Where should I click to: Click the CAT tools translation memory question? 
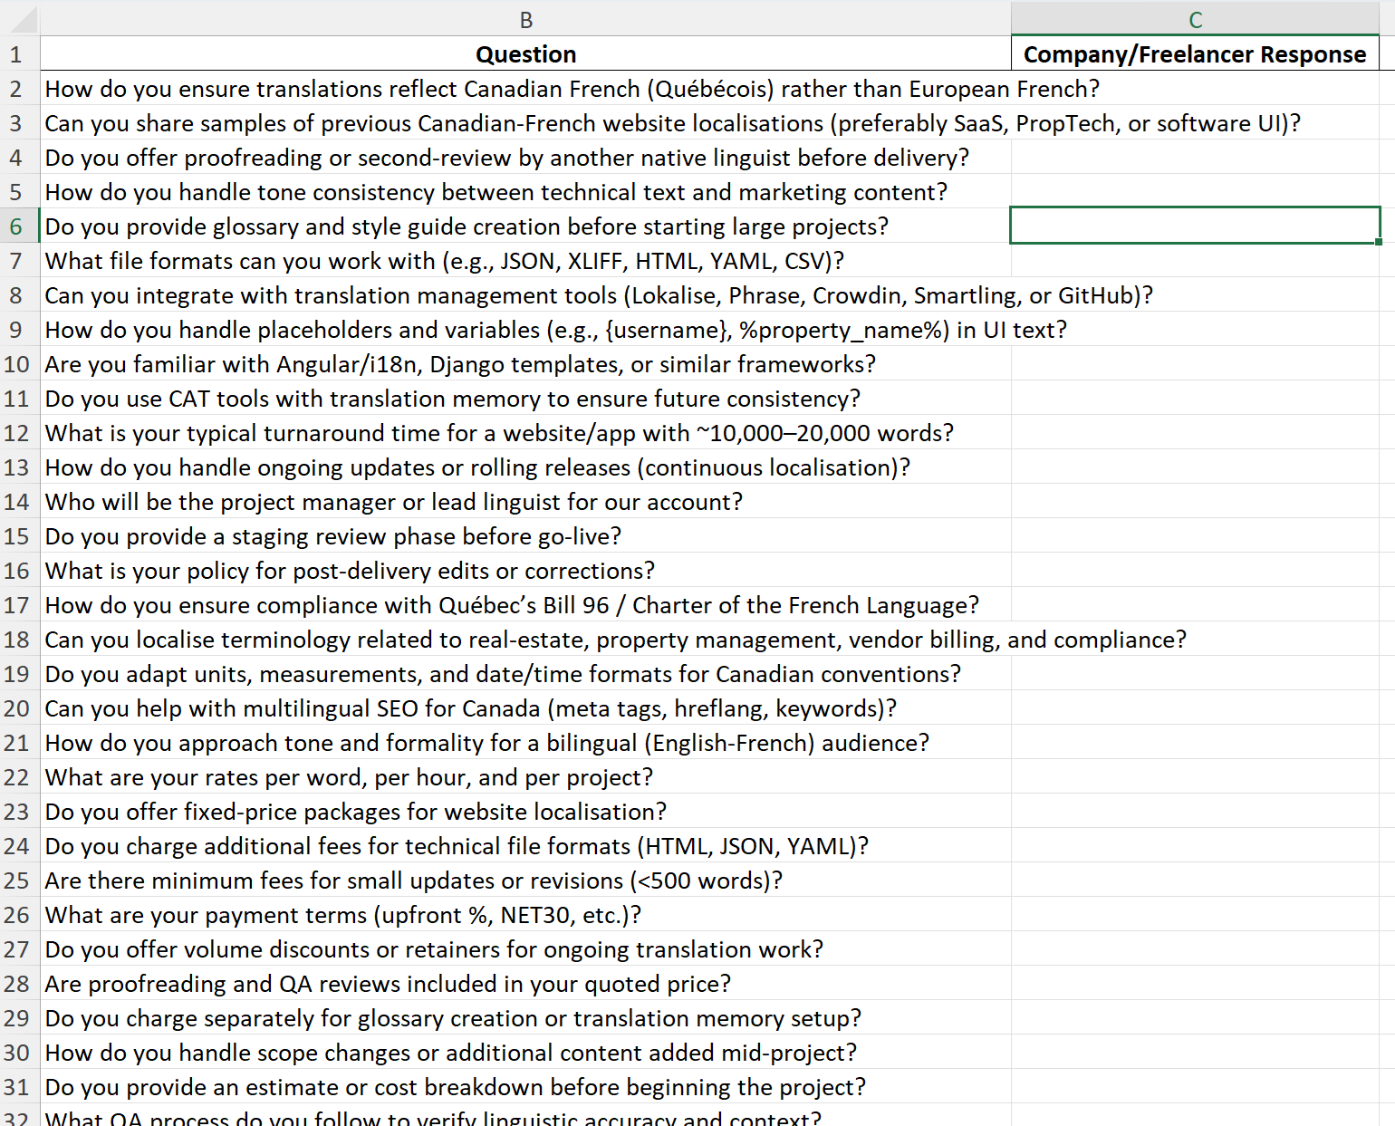point(525,398)
